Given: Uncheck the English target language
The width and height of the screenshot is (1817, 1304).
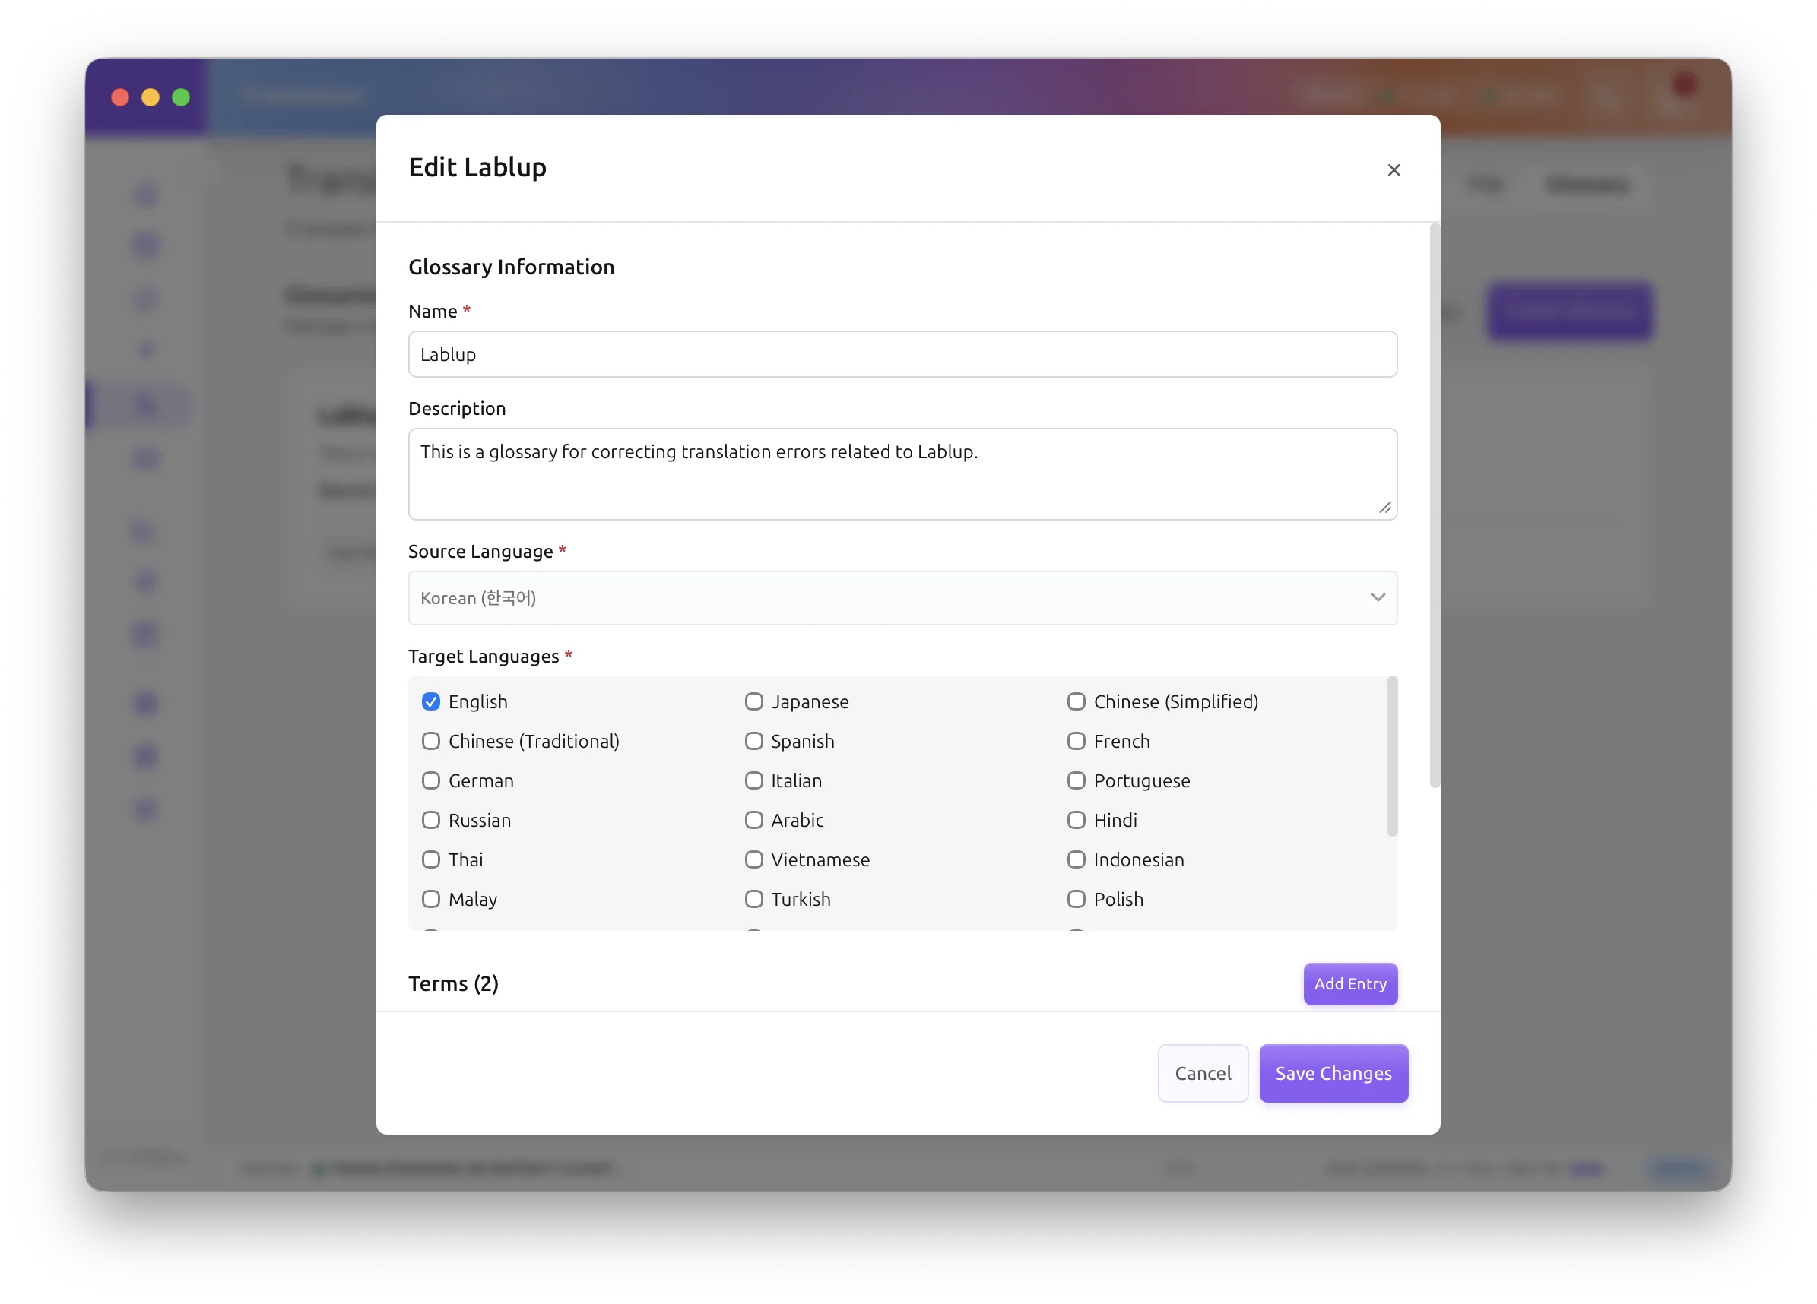Looking at the screenshot, I should pyautogui.click(x=431, y=701).
